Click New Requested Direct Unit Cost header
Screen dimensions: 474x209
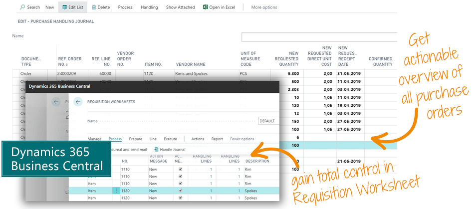tap(319, 56)
